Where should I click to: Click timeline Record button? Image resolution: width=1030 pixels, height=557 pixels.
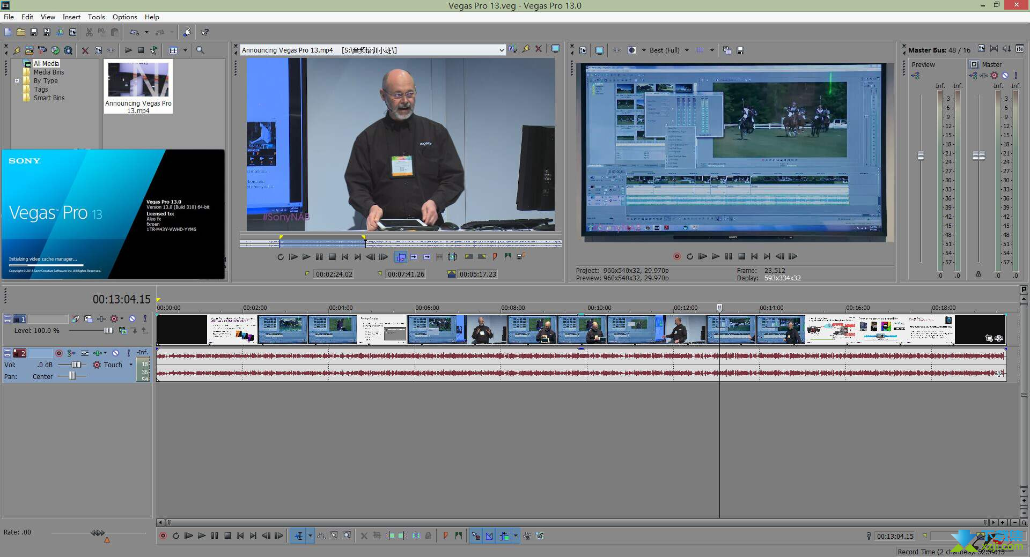163,536
